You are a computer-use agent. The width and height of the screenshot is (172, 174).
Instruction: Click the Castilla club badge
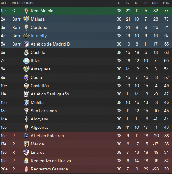[x=26, y=52]
